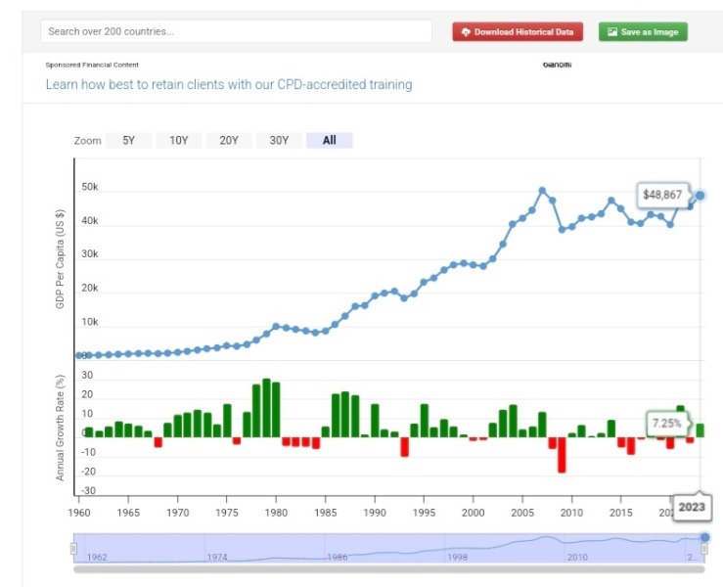This screenshot has height=587, width=723.
Task: Select the 10Y zoom option
Action: (178, 140)
